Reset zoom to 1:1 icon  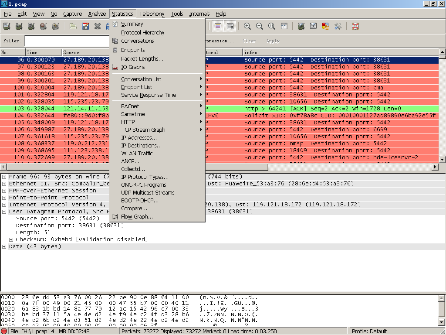coord(272,26)
